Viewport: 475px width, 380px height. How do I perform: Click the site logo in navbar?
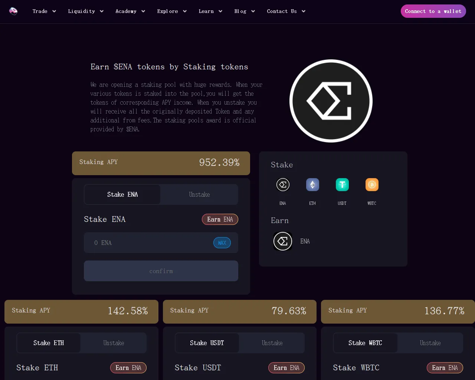pyautogui.click(x=13, y=11)
